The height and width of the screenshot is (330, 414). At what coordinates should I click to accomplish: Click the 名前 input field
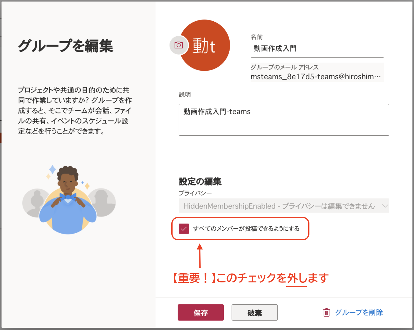[317, 49]
